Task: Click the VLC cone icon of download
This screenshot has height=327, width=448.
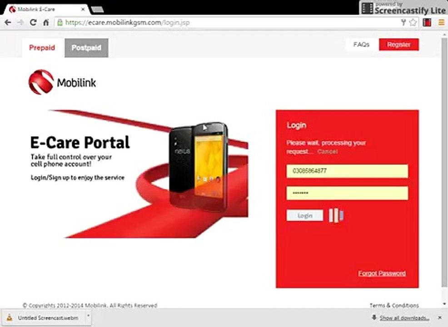Action: [x=10, y=317]
